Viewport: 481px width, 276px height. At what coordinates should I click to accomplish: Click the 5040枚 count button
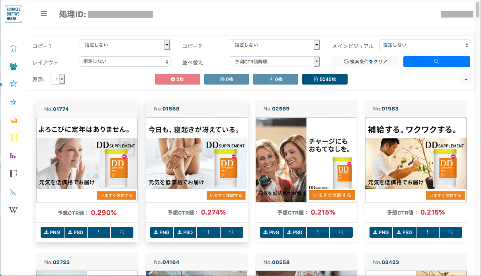pos(325,79)
